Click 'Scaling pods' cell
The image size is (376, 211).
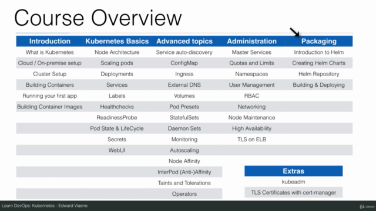[117, 63]
